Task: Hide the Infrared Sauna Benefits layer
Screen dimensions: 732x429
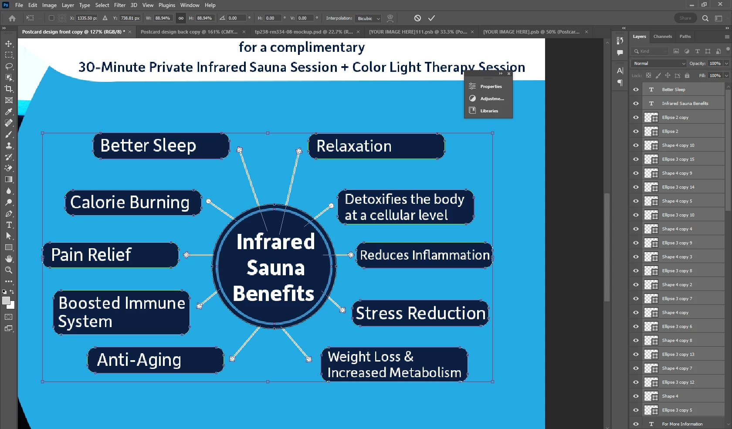Action: (x=636, y=104)
